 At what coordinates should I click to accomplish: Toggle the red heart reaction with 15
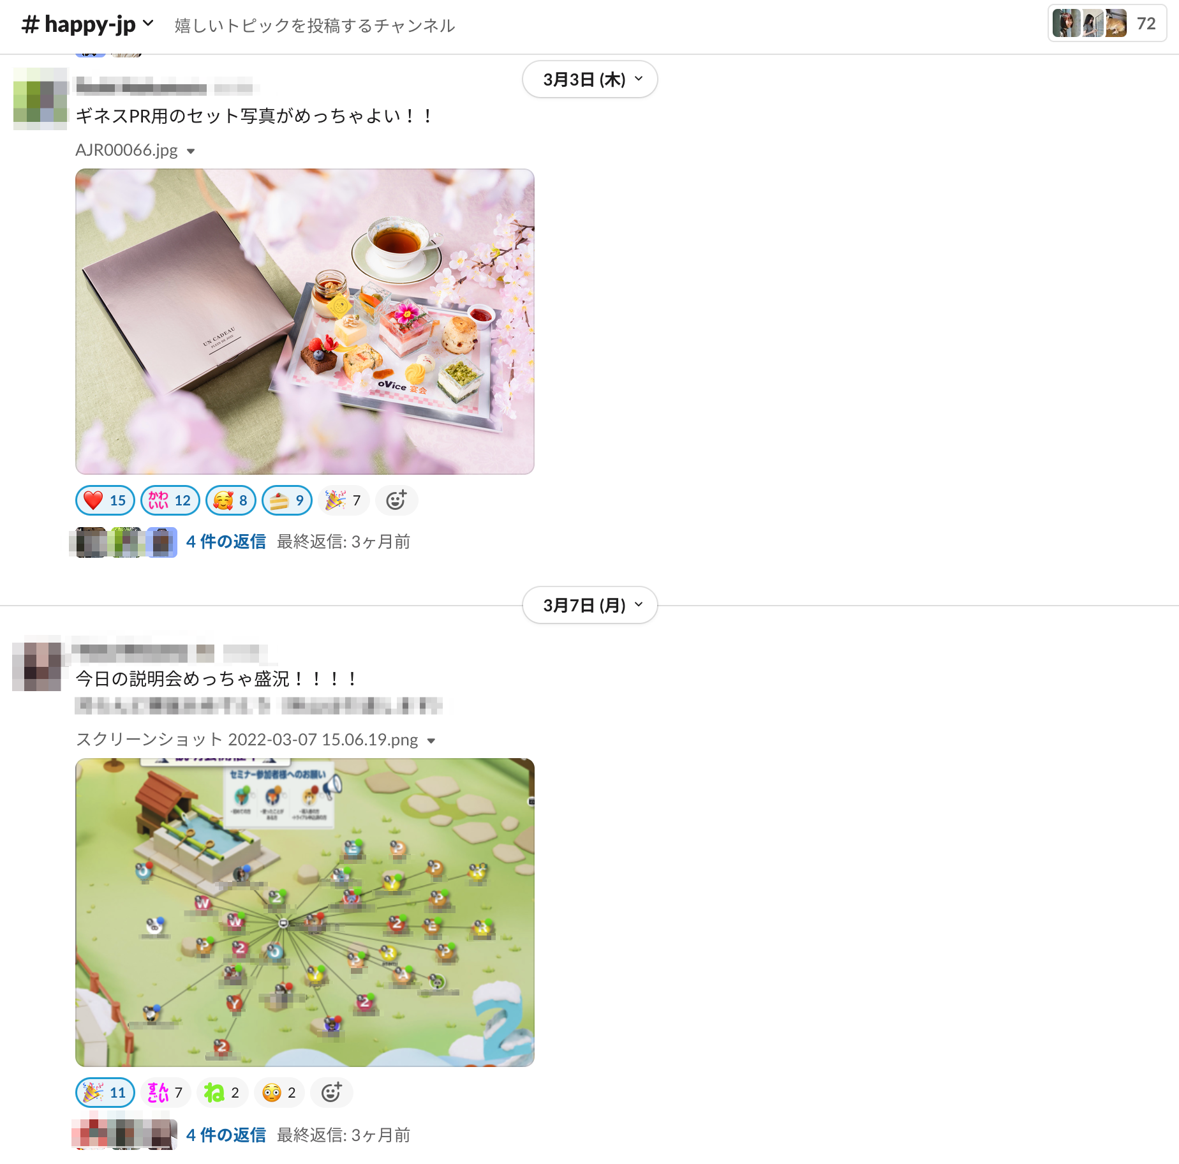coord(105,500)
